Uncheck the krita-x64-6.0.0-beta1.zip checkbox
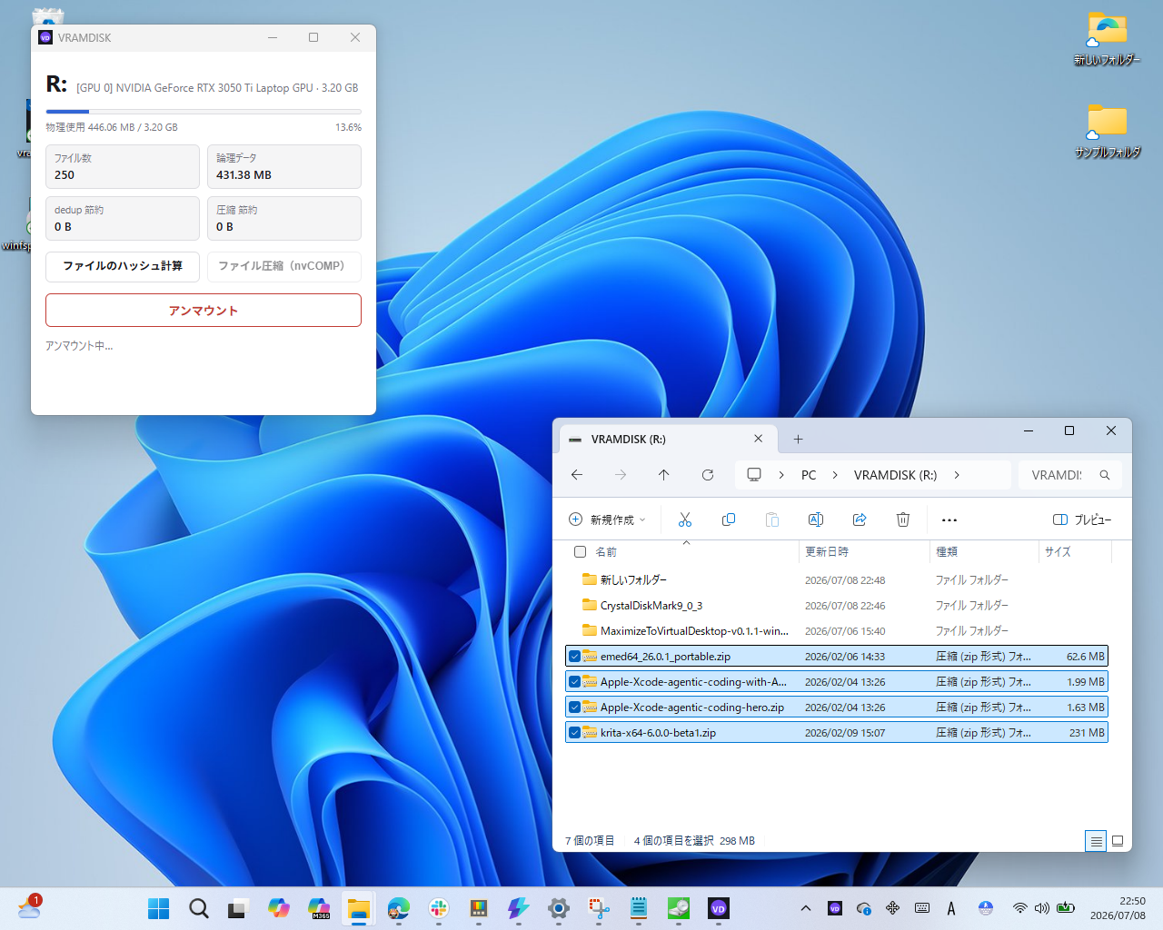1163x930 pixels. click(x=575, y=732)
